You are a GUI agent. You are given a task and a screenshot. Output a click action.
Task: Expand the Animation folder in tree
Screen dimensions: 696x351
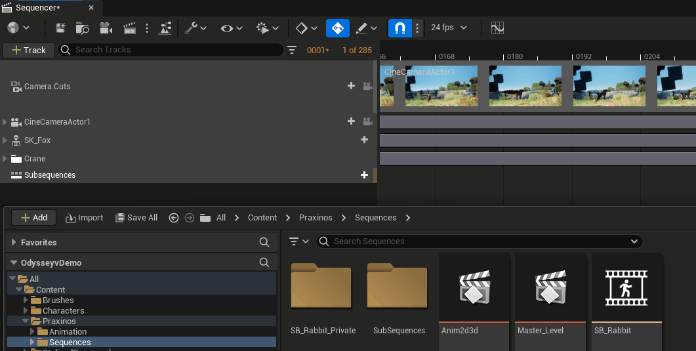[x=31, y=332]
